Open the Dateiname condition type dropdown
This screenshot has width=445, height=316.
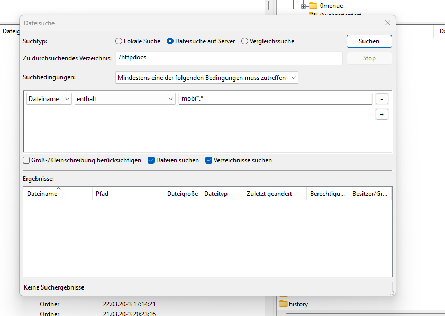[49, 99]
